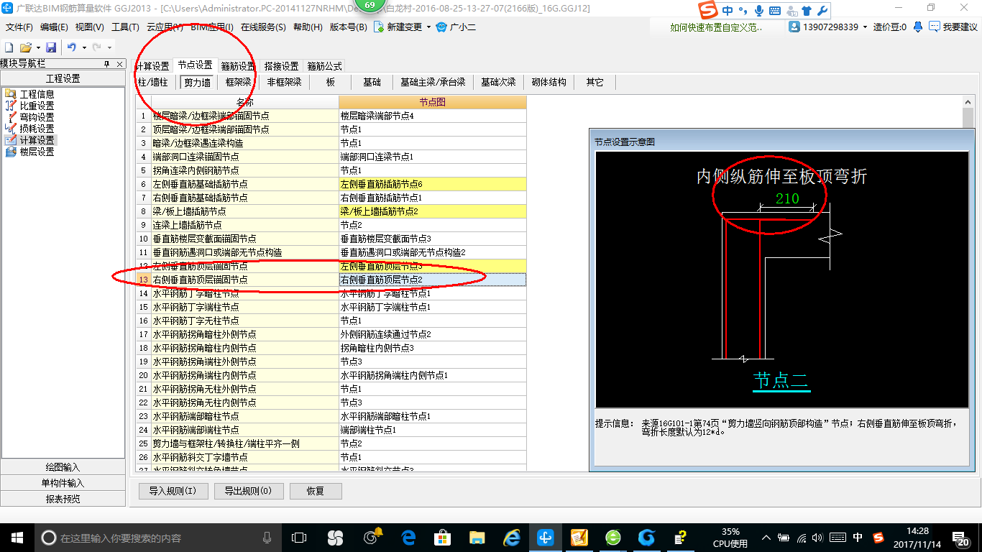
Task: Click the 我要建议 feedback icon
Action: pyautogui.click(x=934, y=27)
